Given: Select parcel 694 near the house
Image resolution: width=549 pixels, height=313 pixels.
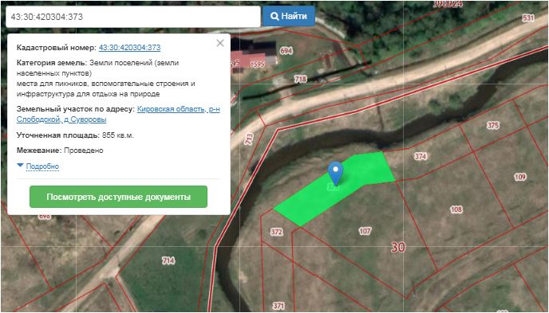Looking at the screenshot, I should tap(286, 51).
